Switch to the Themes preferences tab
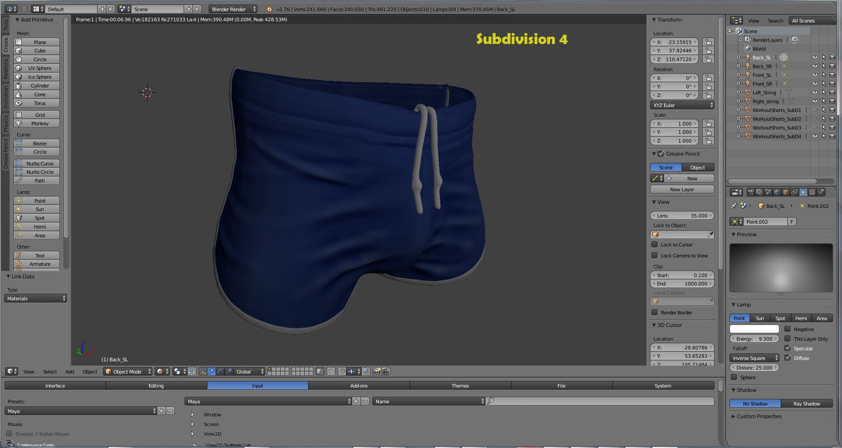The height and width of the screenshot is (448, 842). coord(460,385)
